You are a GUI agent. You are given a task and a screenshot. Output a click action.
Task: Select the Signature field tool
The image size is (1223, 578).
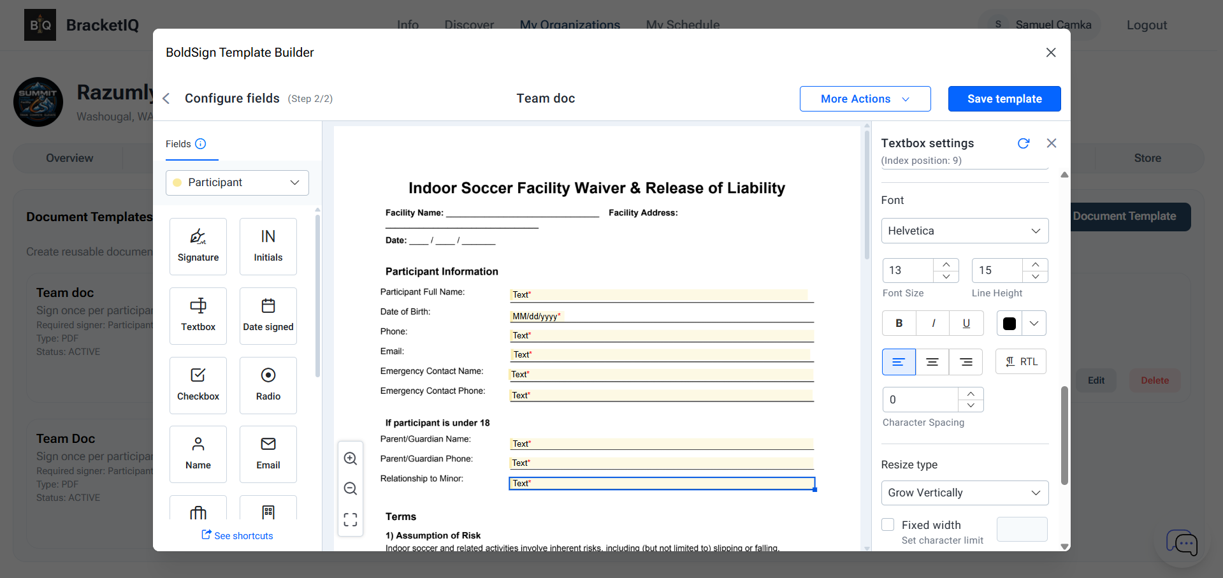198,247
